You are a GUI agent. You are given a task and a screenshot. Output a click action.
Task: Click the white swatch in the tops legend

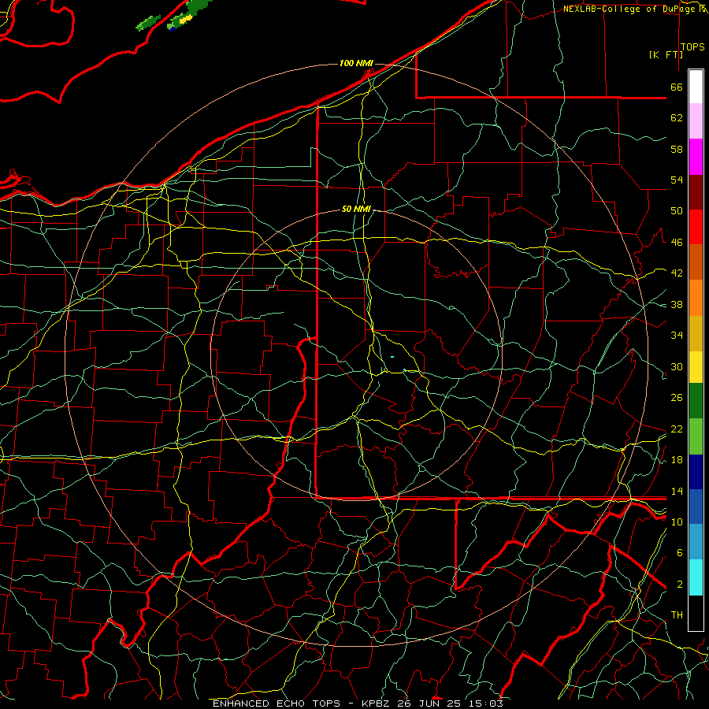pos(696,87)
